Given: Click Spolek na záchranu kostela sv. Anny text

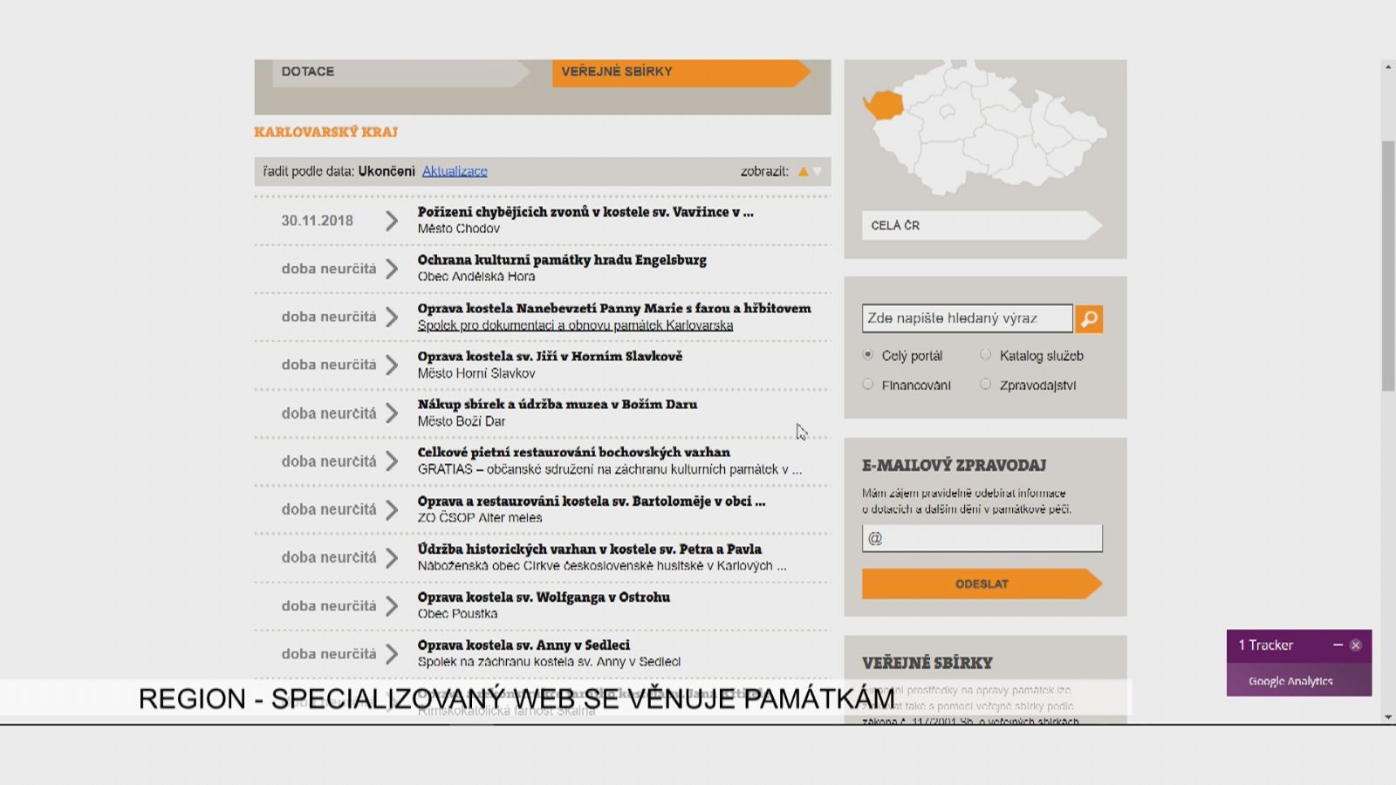Looking at the screenshot, I should pyautogui.click(x=549, y=662).
